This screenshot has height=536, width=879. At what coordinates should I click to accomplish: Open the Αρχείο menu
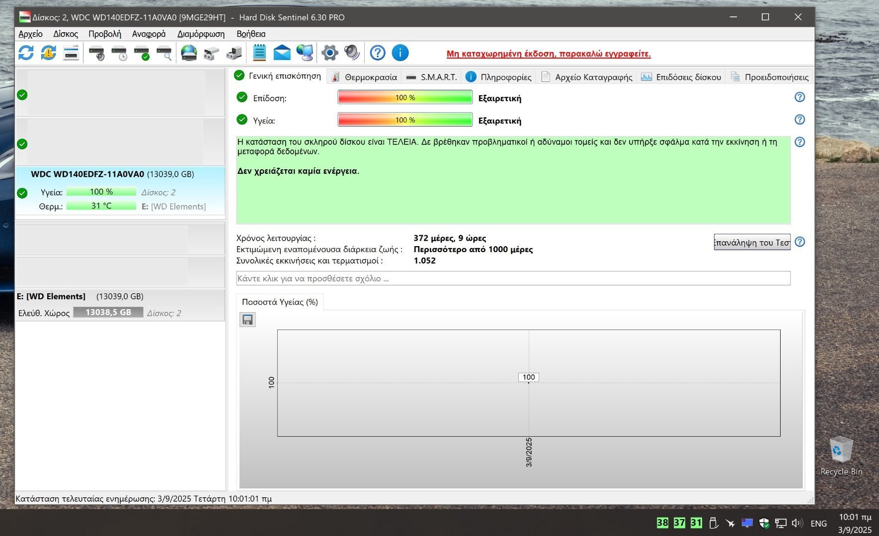(30, 34)
